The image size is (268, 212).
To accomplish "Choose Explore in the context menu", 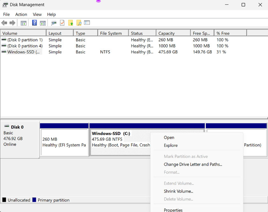I will click(x=171, y=145).
